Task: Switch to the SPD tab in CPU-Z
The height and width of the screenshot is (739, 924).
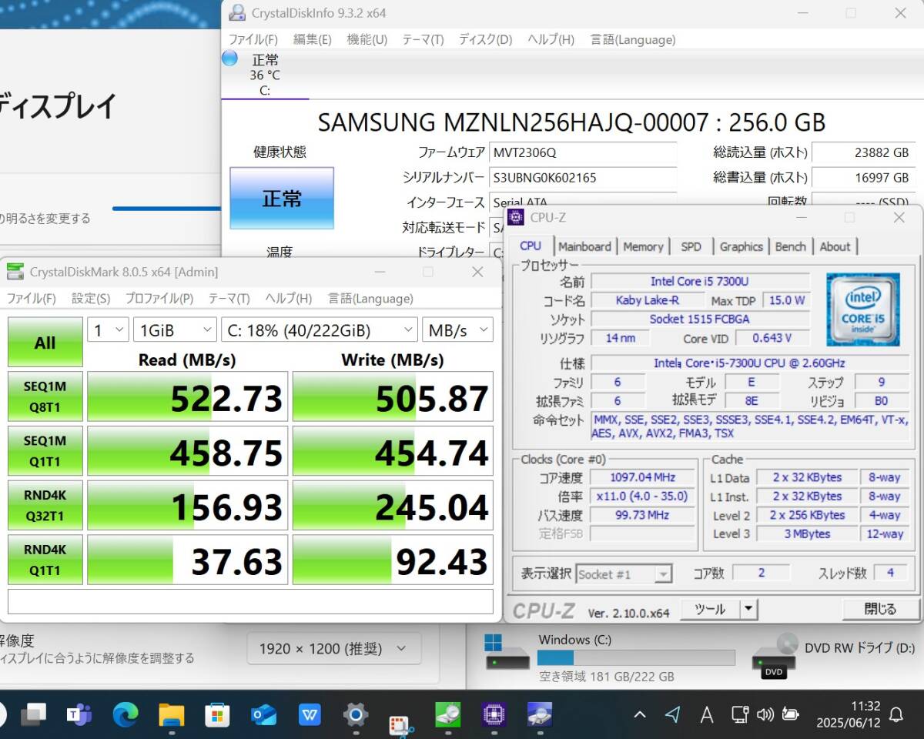Action: [691, 246]
